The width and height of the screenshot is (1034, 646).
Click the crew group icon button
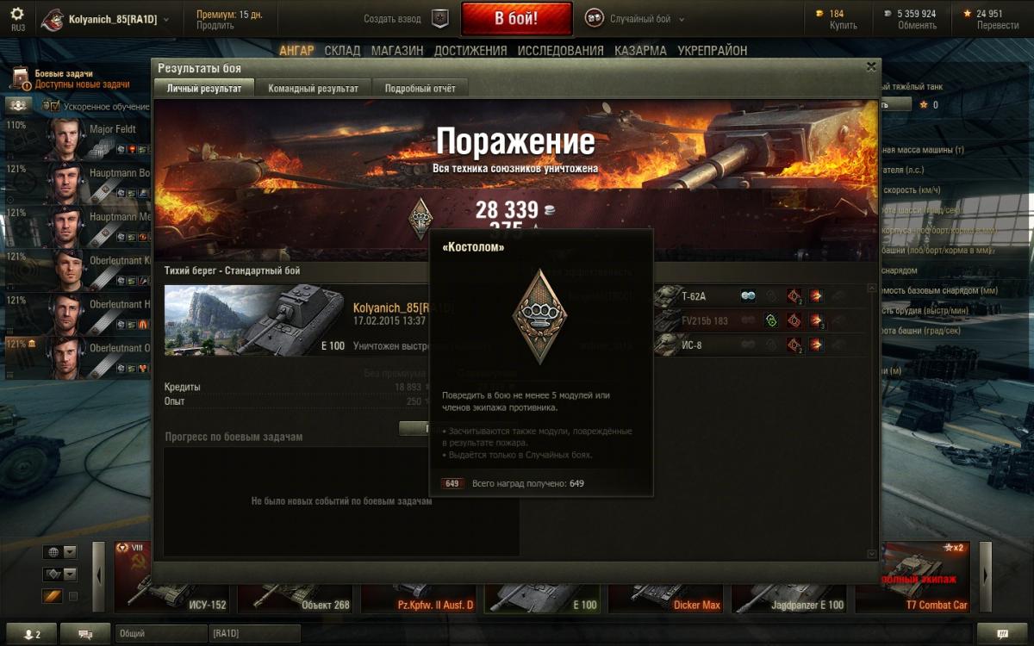[x=19, y=105]
